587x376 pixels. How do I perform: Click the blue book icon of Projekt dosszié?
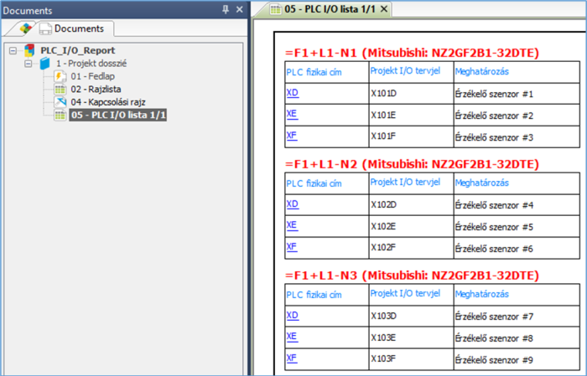coord(45,64)
